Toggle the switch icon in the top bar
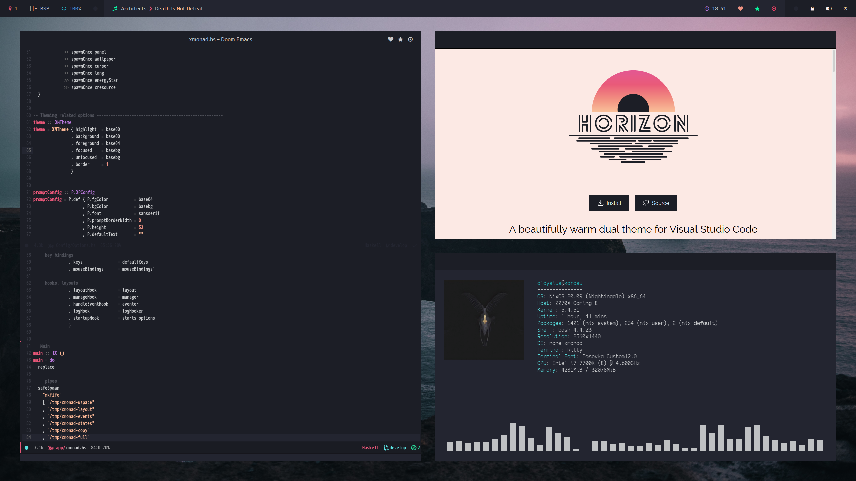856x481 pixels. pos(829,9)
